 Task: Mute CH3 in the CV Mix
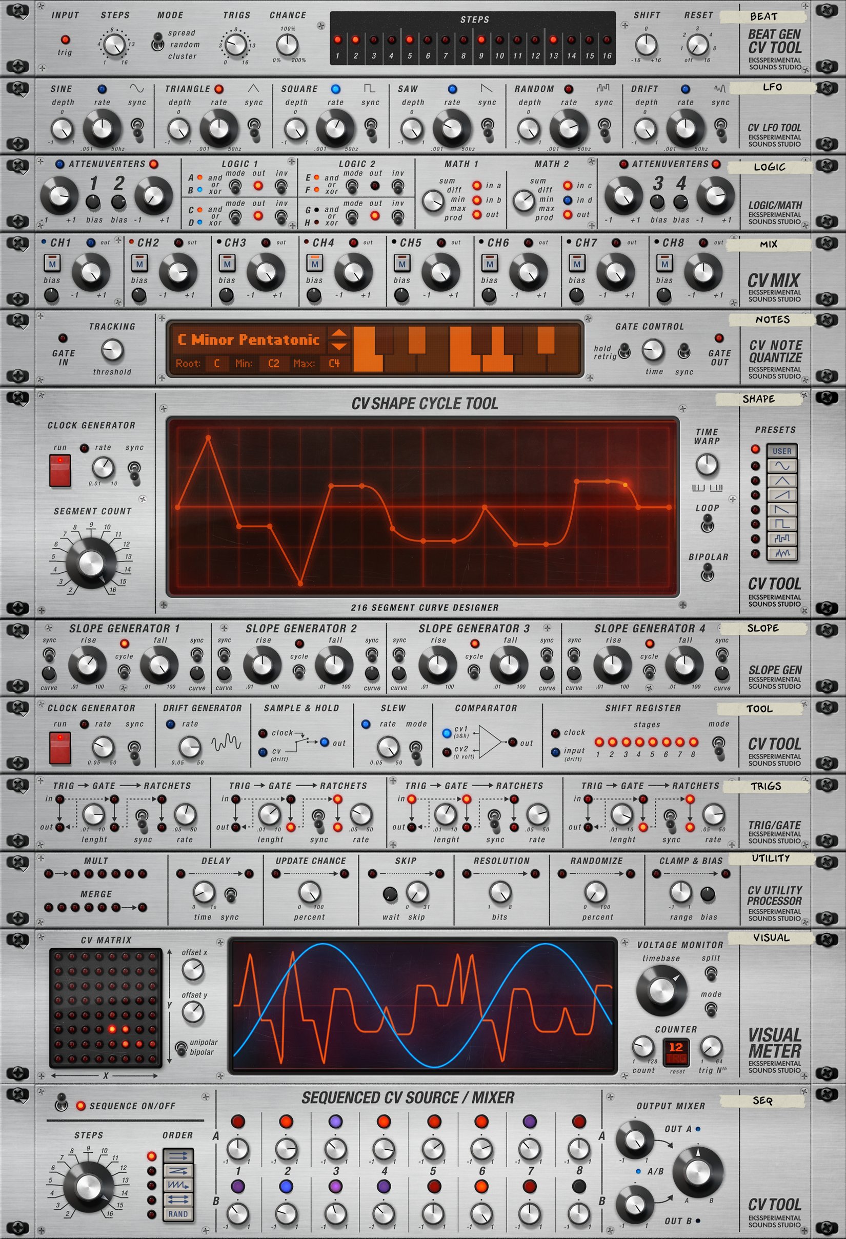pos(227,264)
